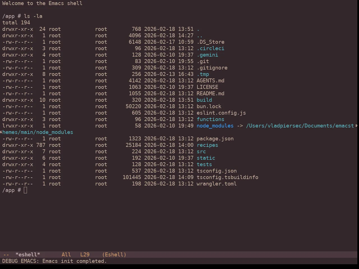The image size is (359, 269).
Task: Click the tsconfig.tsbuildinfo file name
Action: [227, 177]
